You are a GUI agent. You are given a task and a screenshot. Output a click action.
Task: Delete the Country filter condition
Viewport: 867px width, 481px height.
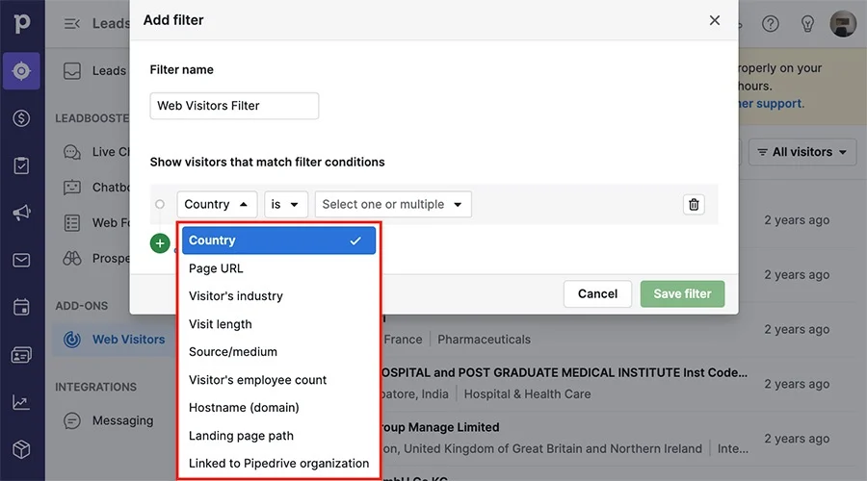(x=694, y=204)
